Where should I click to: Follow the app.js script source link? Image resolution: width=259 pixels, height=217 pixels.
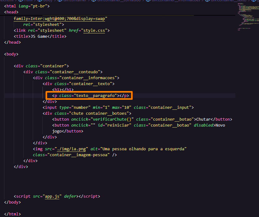tap(52, 196)
